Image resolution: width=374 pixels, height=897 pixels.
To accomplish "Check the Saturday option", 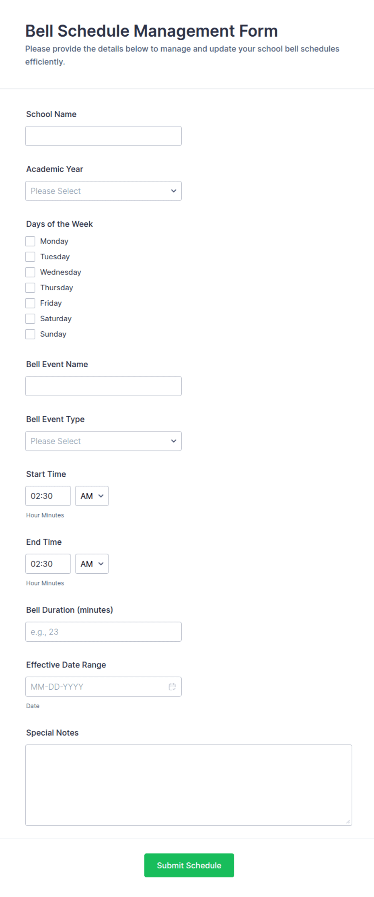I will tap(30, 318).
